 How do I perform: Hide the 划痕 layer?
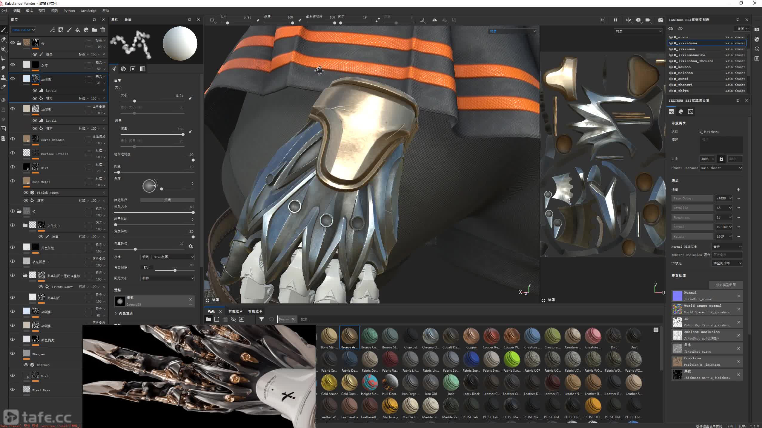pos(13,65)
